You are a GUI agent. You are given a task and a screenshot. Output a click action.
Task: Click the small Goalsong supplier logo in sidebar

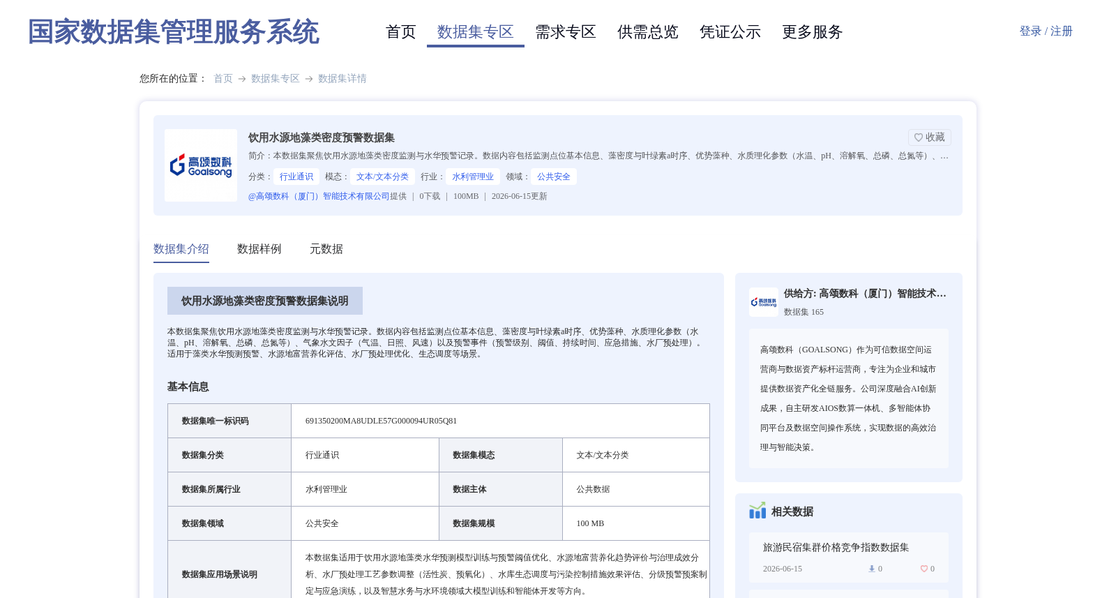(764, 302)
